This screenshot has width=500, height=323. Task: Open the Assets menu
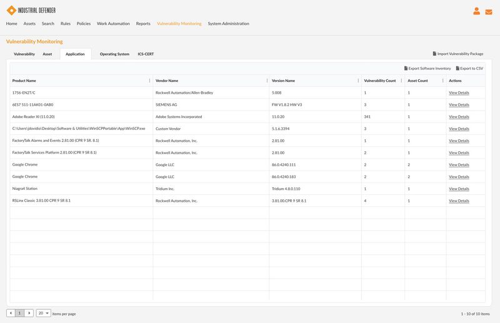tap(29, 24)
